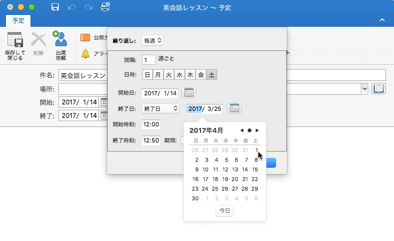
Task: Go to previous month in date picker
Action: (242, 130)
